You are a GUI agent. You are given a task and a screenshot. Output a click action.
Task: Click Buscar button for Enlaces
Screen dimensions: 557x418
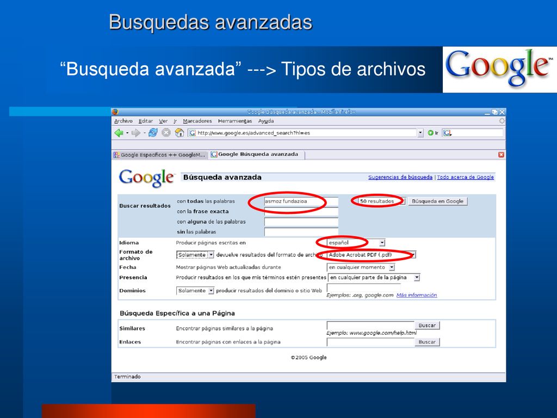[427, 342]
